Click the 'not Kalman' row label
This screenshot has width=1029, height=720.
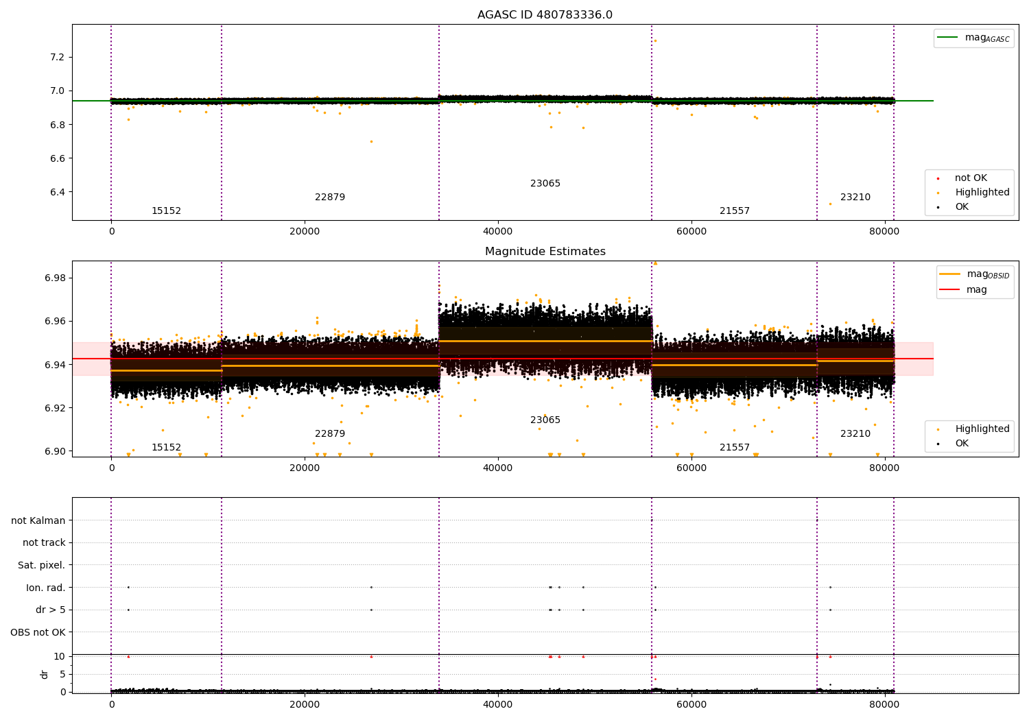38,521
